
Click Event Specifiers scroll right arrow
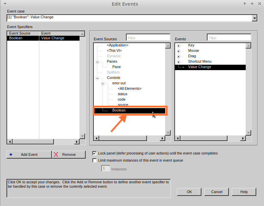coord(77,142)
